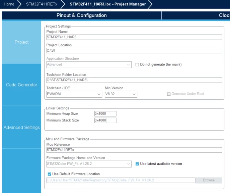This screenshot has height=193, width=230.
Task: Edit the Minimum Stack Size field
Action: pyautogui.click(x=105, y=120)
